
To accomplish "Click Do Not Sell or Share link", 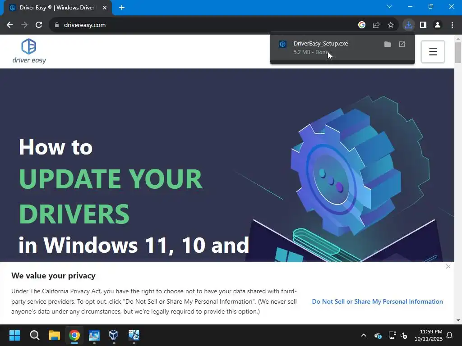I will [378, 301].
